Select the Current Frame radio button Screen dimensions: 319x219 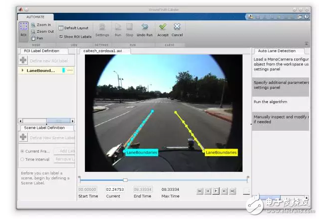[22, 151]
